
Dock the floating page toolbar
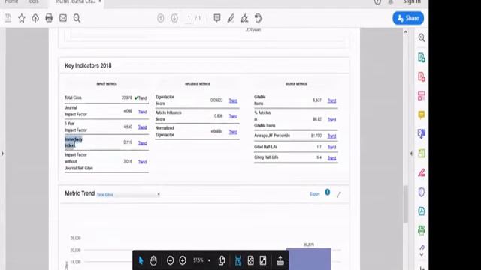(280, 260)
